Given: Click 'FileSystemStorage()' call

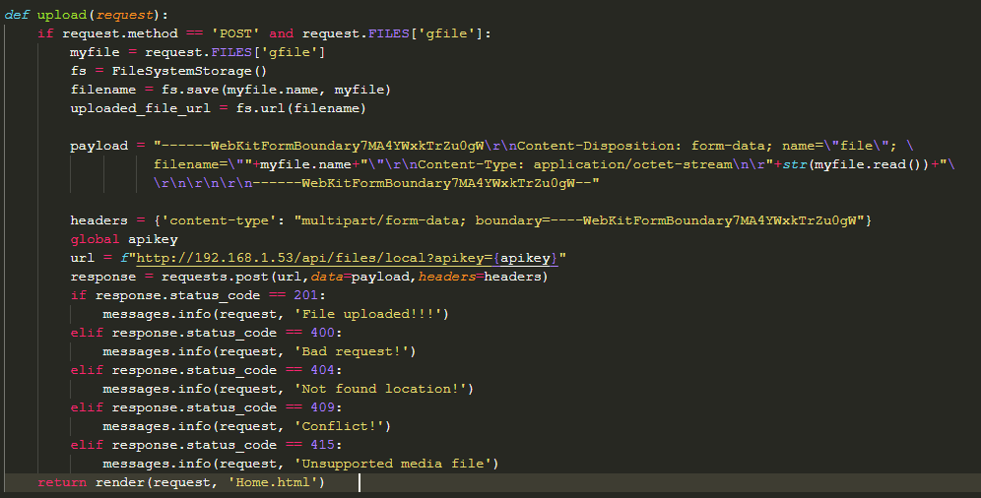Looking at the screenshot, I should 189,71.
